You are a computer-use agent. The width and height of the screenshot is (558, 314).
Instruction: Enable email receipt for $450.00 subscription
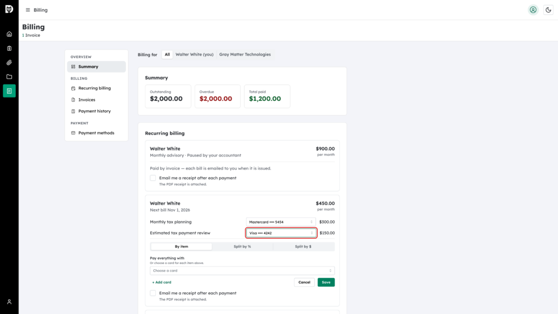[x=153, y=293]
